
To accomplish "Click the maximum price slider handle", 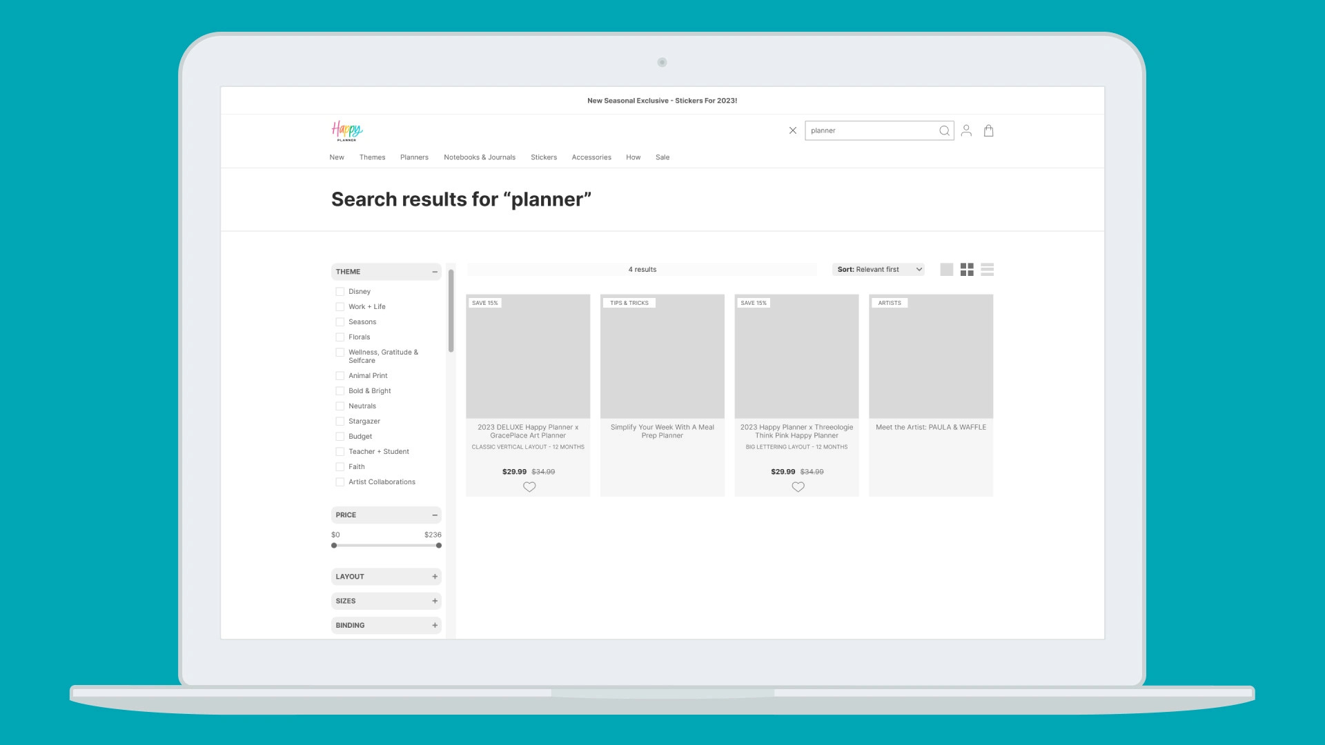I will (x=439, y=546).
